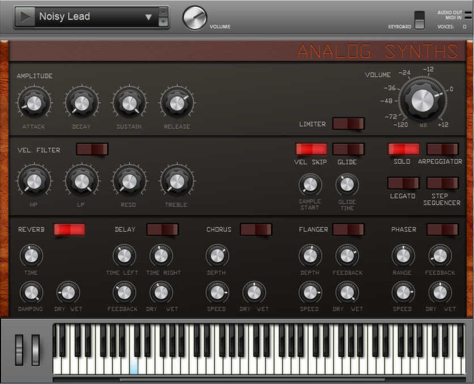The width and height of the screenshot is (474, 384).
Task: Click the play button beside the preset name
Action: 24,17
